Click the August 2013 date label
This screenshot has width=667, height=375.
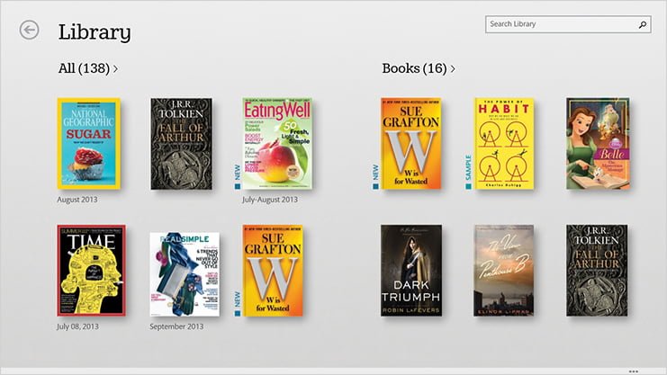pyautogui.click(x=77, y=200)
